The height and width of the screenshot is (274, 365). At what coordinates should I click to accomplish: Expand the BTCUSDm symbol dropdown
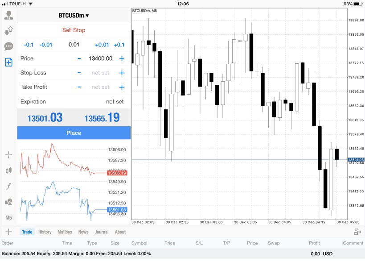click(74, 16)
